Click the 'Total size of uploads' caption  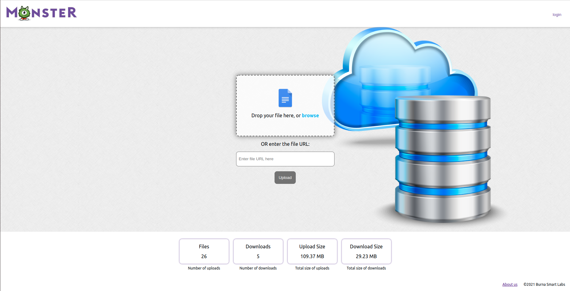coord(312,268)
